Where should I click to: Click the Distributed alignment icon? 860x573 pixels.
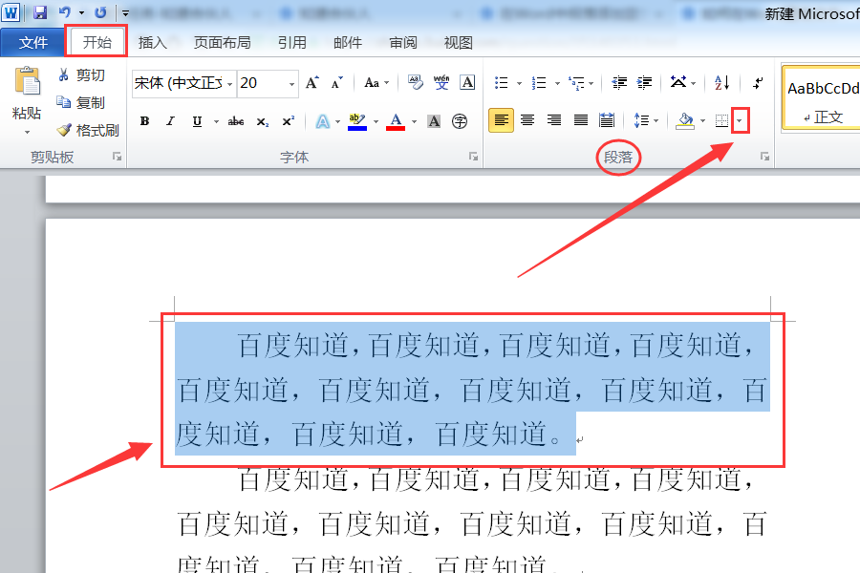click(x=607, y=120)
